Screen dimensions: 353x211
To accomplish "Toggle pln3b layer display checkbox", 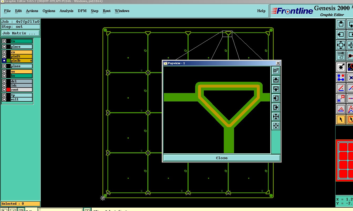I will [4, 61].
